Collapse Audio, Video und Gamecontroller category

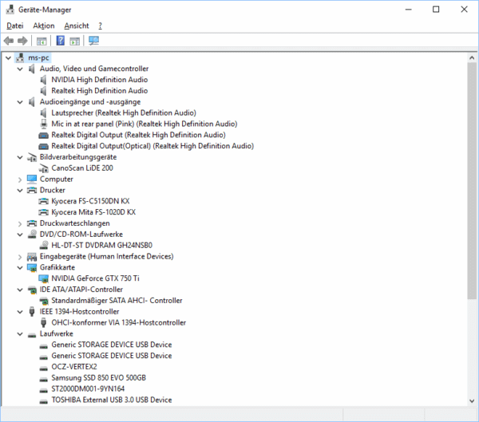20,69
